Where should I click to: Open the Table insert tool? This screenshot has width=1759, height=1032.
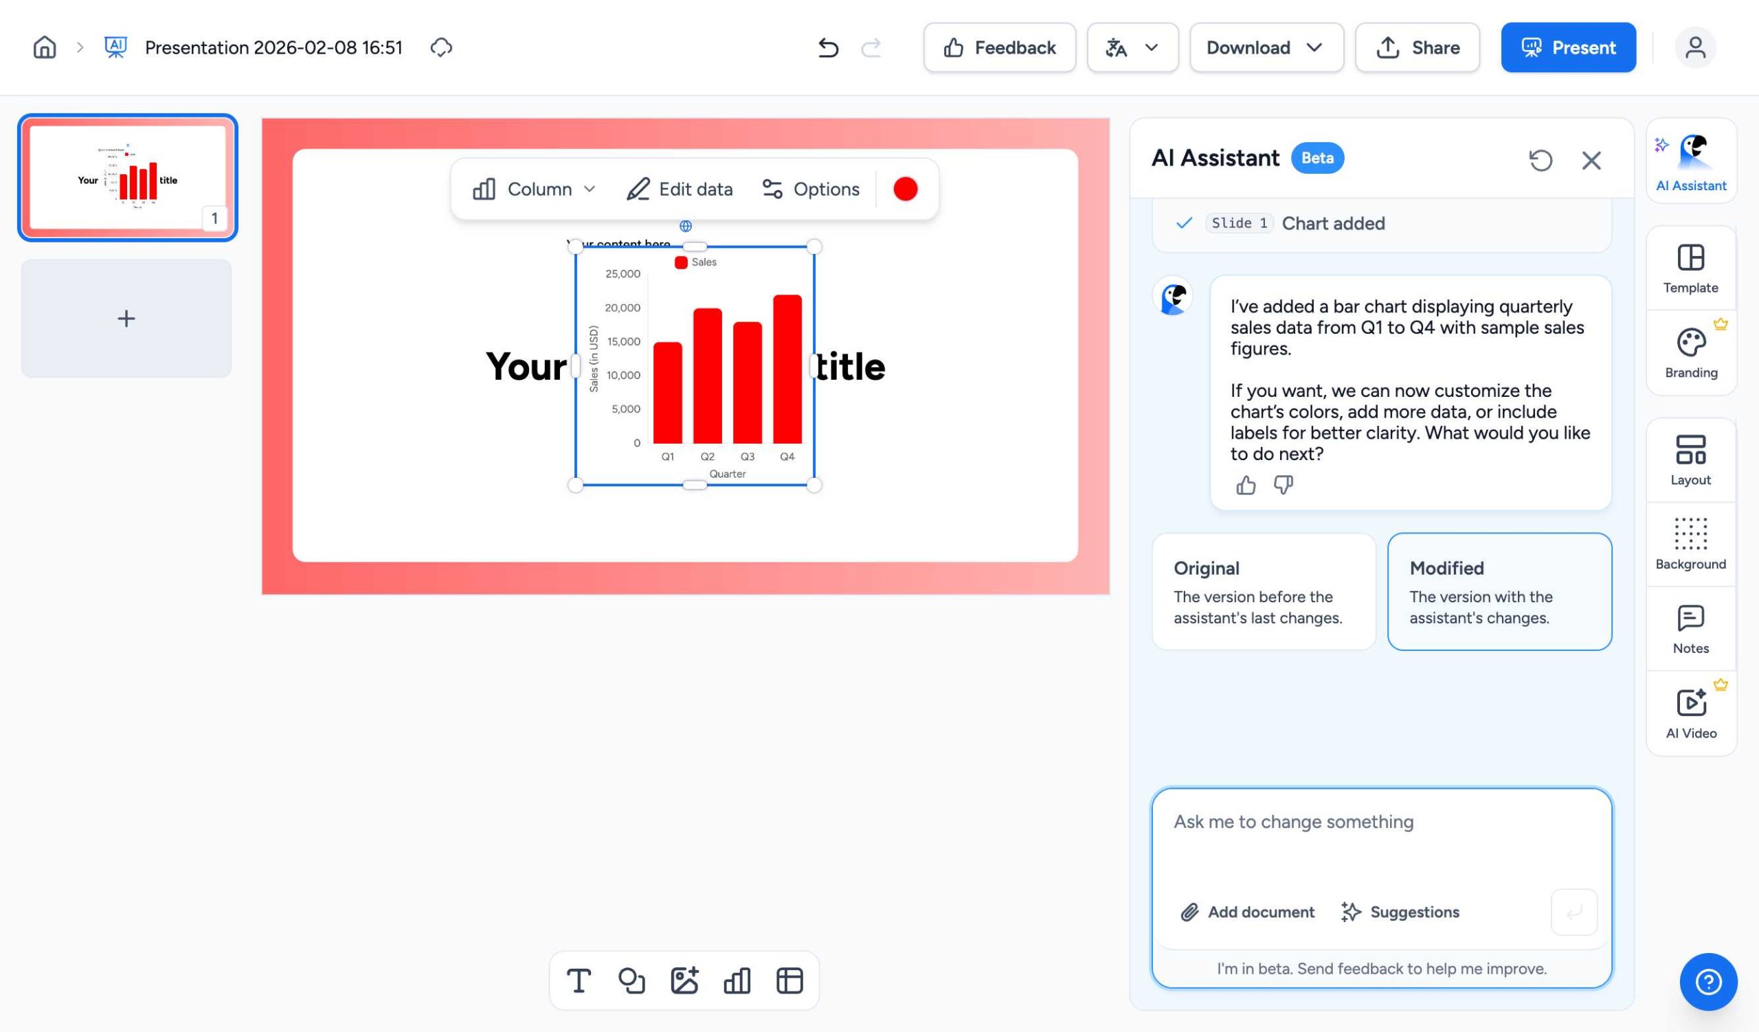point(789,981)
